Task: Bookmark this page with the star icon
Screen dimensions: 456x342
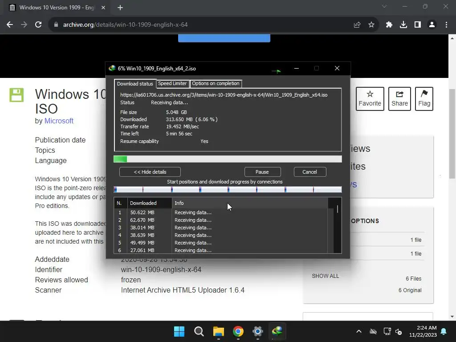Action: coord(371,25)
